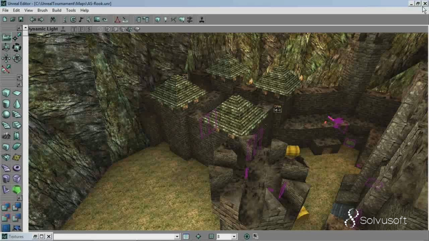Expand the grid size dropdown showing 8
The image size is (429, 241).
click(234, 237)
